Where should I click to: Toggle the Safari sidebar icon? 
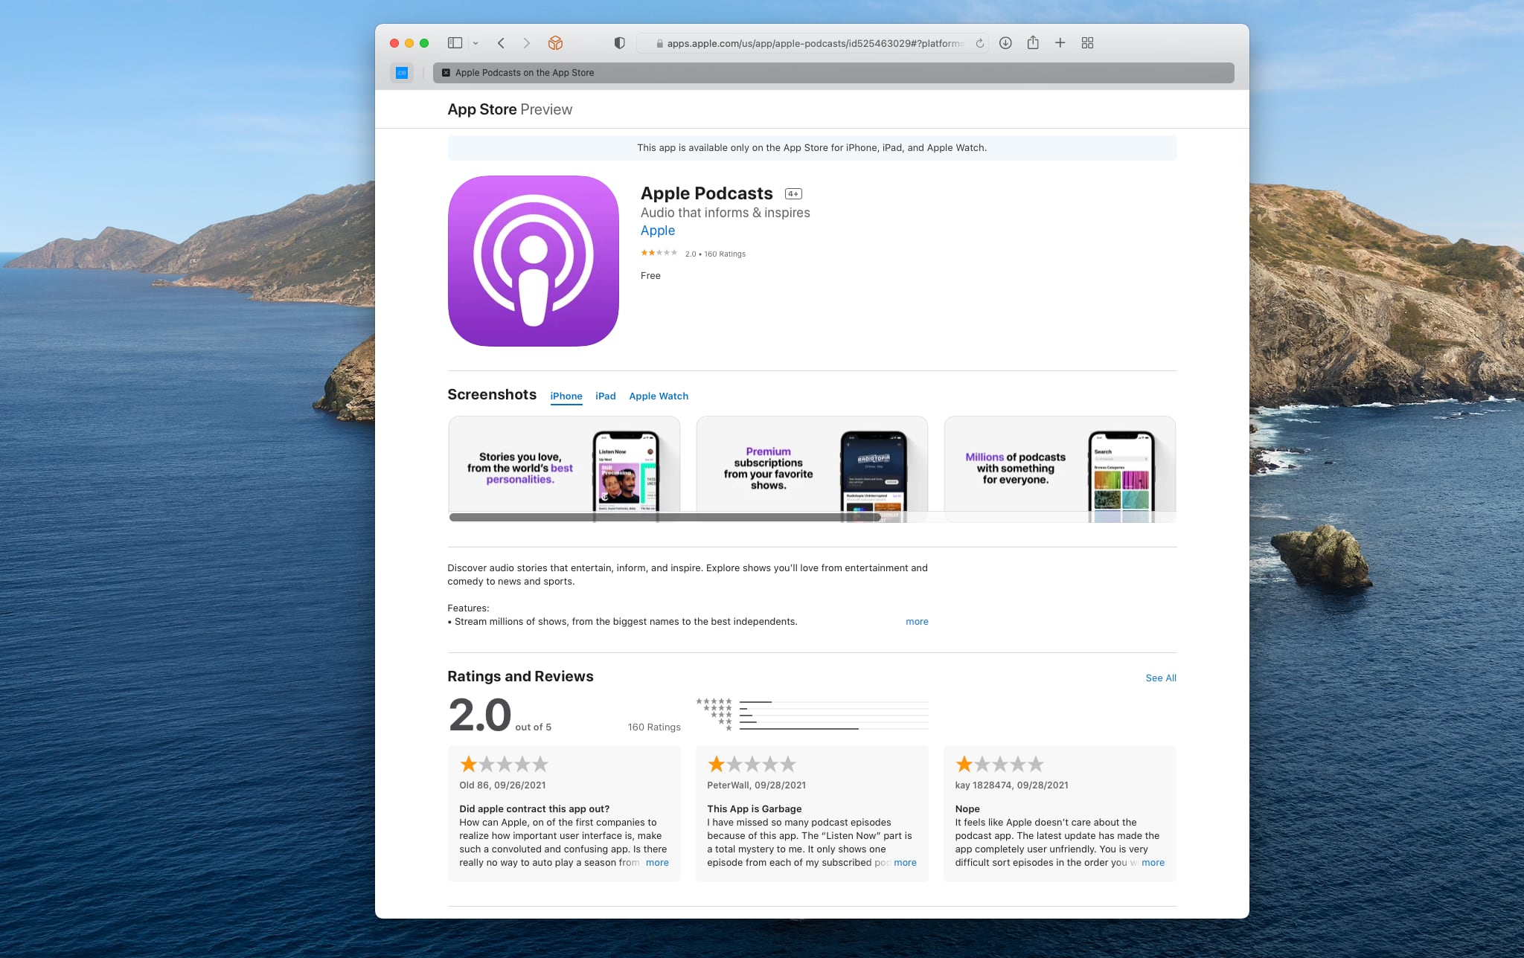pyautogui.click(x=455, y=43)
